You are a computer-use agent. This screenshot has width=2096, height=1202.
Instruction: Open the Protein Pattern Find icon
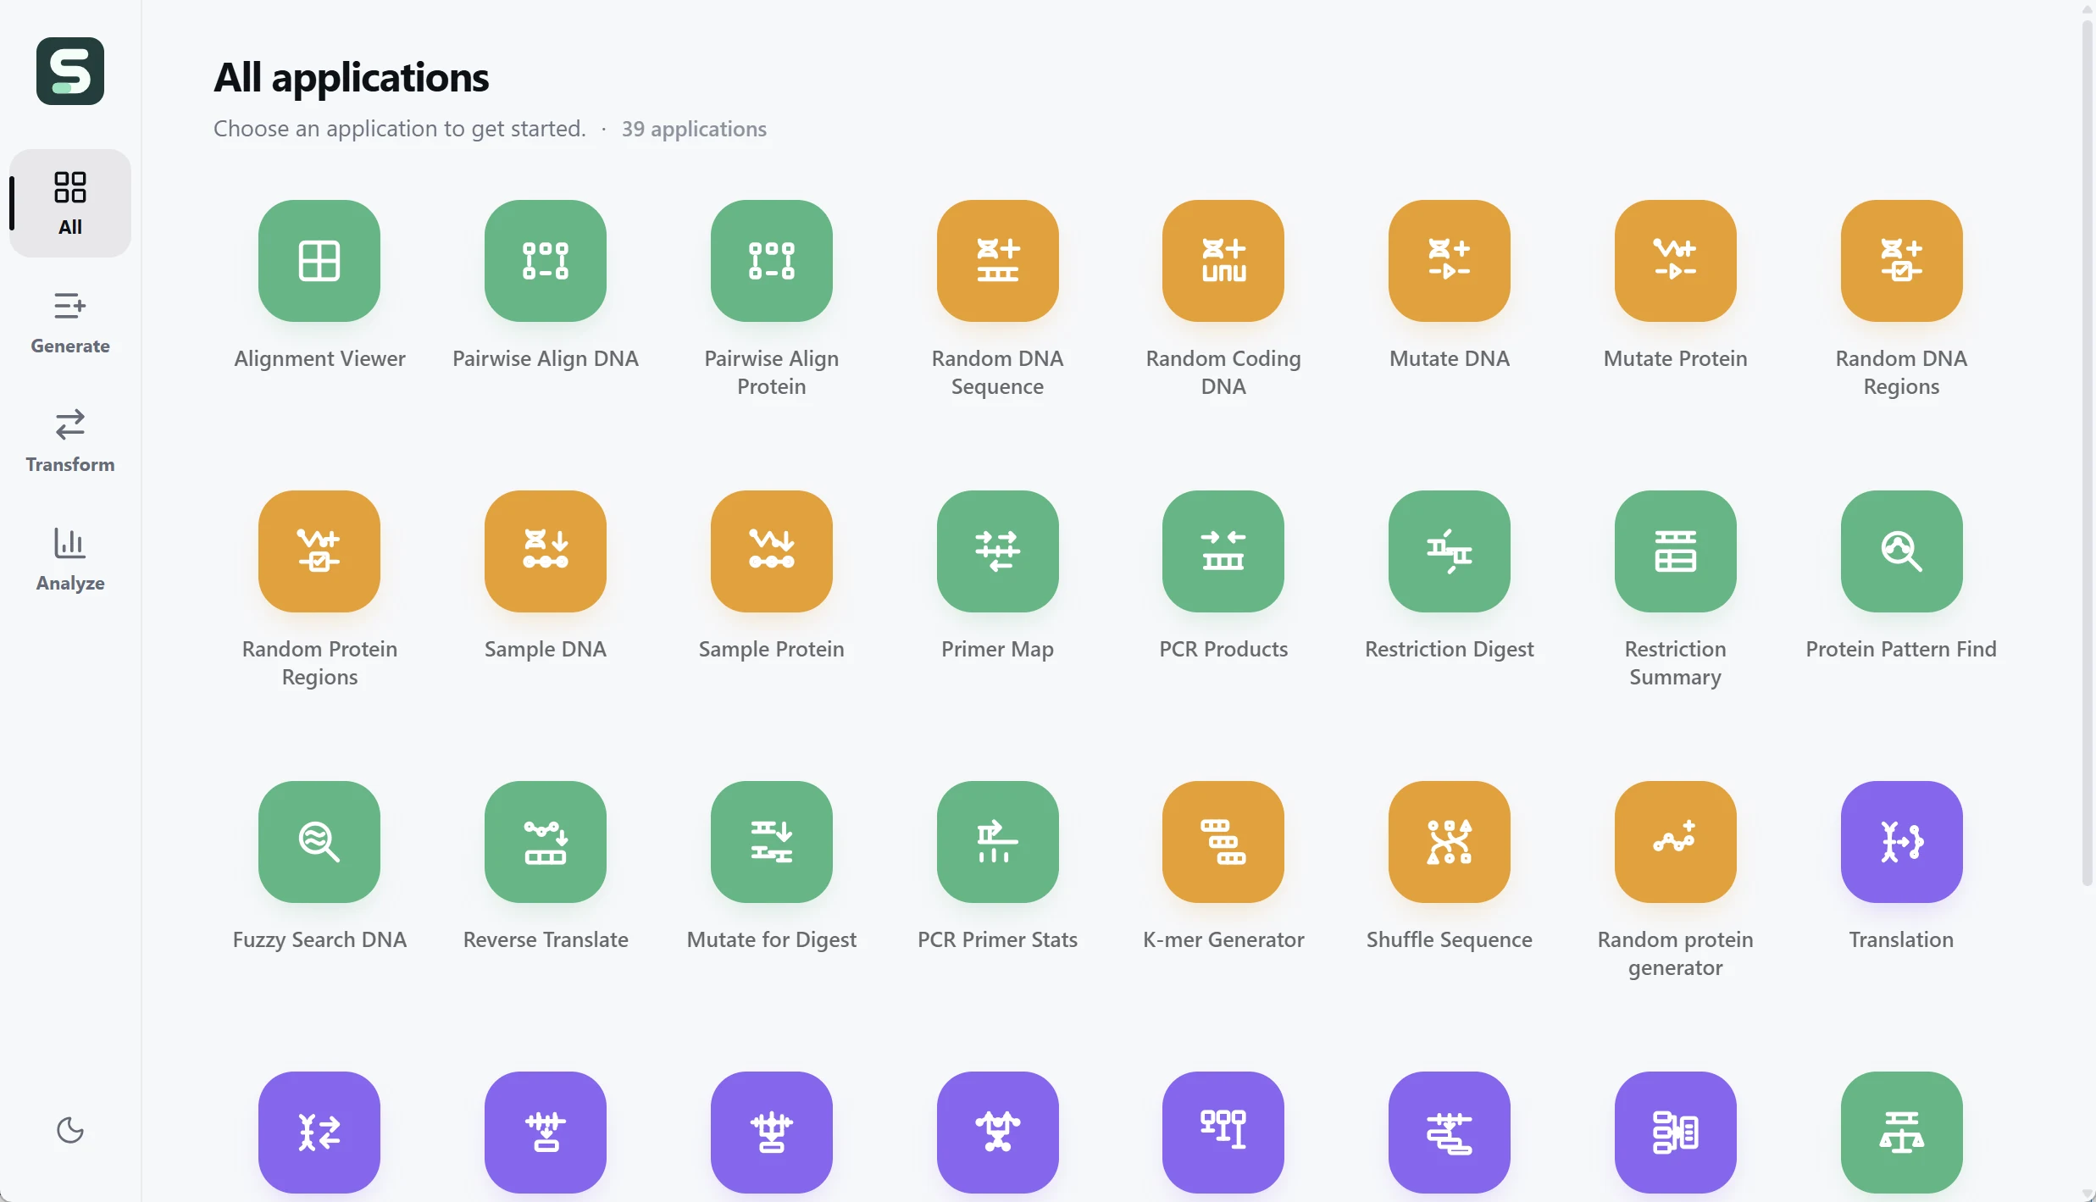pos(1902,551)
